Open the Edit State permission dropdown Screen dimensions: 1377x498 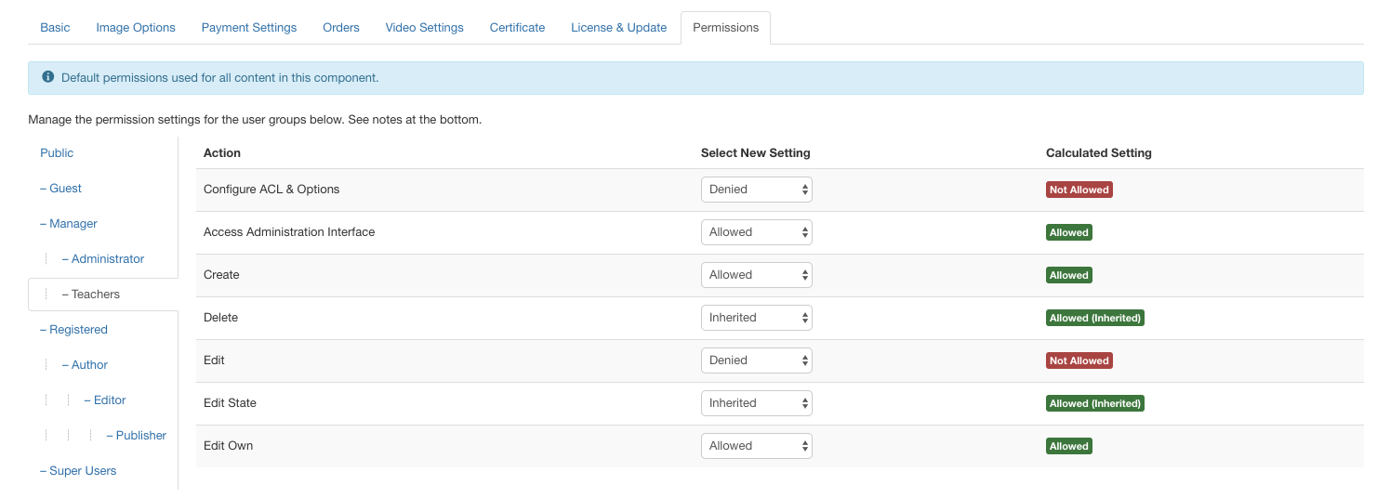(756, 403)
